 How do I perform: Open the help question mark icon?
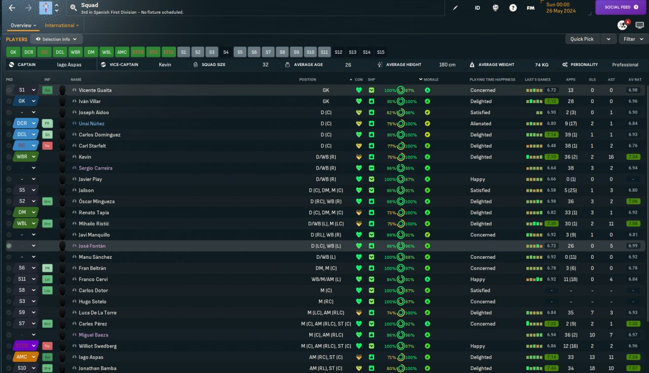(x=513, y=8)
